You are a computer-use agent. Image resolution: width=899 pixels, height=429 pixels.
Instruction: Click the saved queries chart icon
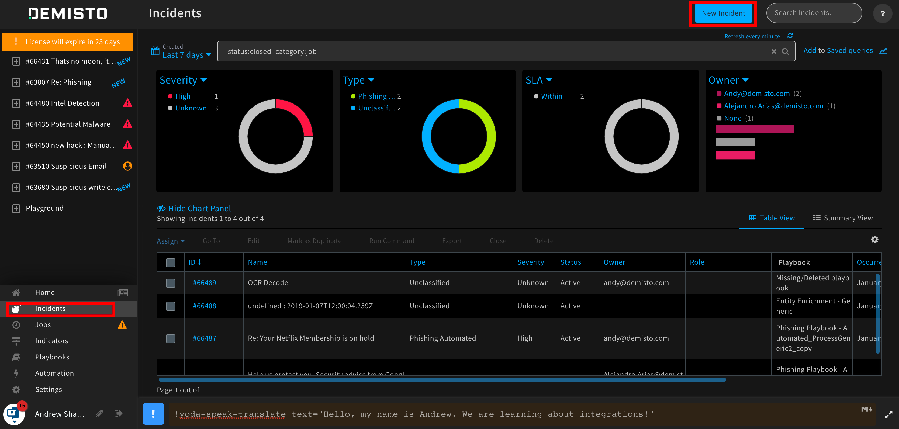(883, 51)
